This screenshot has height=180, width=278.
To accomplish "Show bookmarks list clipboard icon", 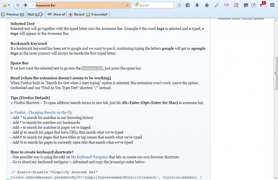I will [187, 5].
